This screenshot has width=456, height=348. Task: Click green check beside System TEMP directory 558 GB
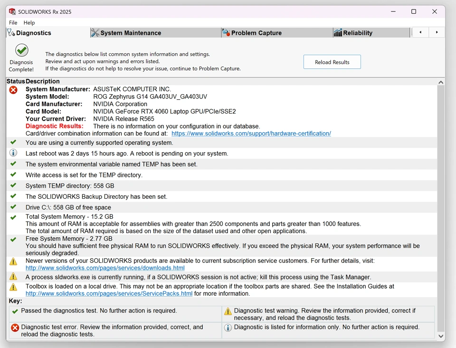(13, 185)
